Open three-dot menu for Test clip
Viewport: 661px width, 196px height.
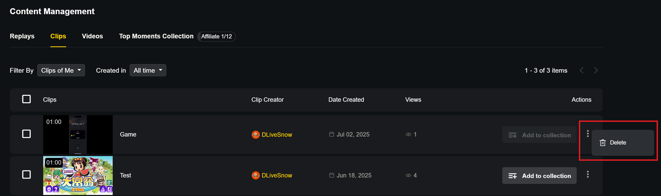(588, 174)
